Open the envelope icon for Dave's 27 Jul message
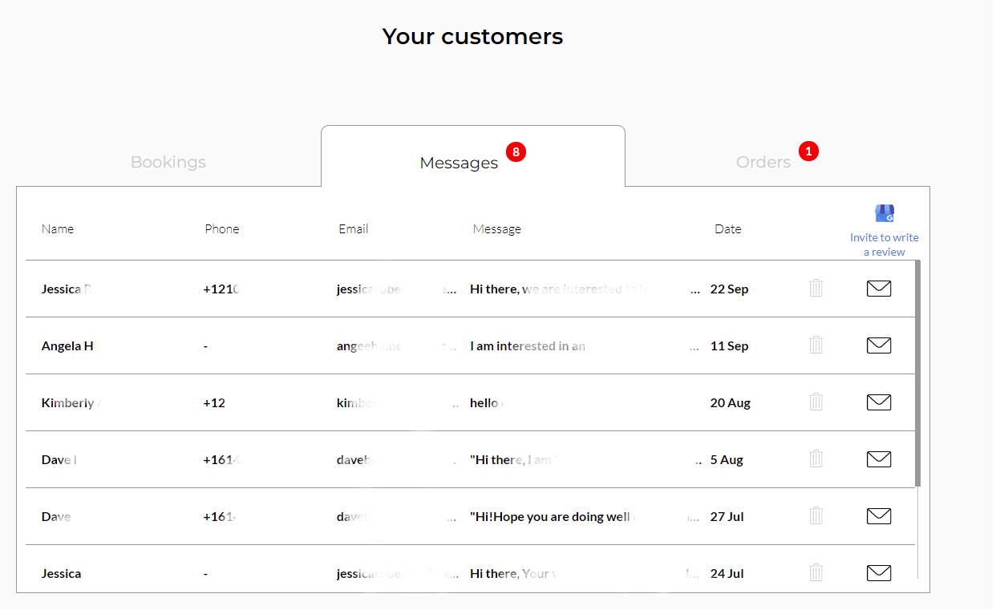The height and width of the screenshot is (610, 996). (878, 515)
